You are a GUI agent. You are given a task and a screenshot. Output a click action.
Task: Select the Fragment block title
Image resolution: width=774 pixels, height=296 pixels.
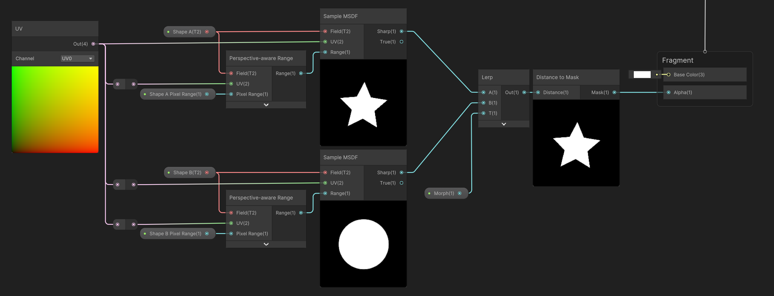click(677, 60)
